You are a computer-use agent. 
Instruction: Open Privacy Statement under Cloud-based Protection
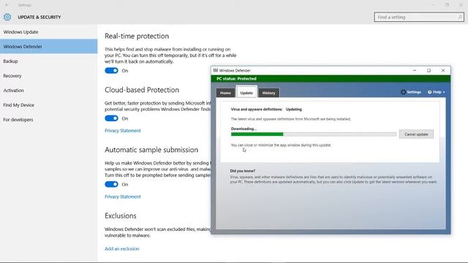(x=123, y=131)
